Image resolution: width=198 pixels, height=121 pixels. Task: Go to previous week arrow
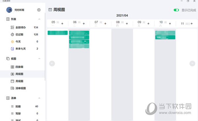click(x=52, y=64)
